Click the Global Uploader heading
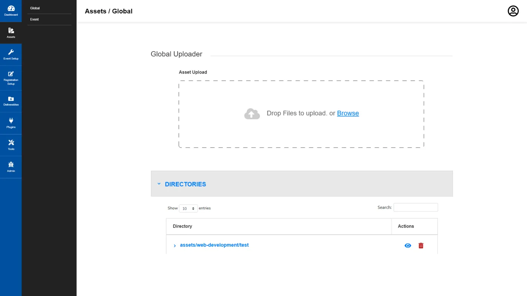This screenshot has width=527, height=296. [x=177, y=54]
